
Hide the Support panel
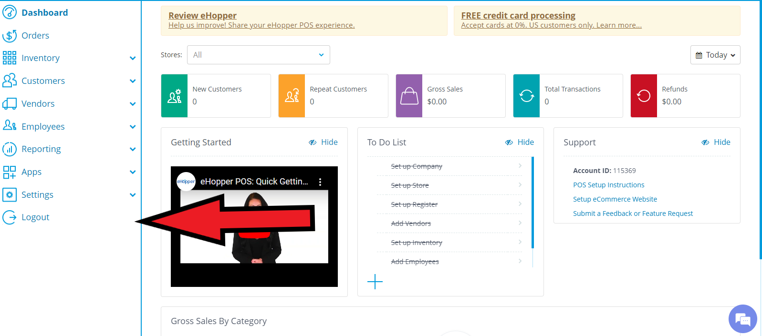[x=716, y=143]
